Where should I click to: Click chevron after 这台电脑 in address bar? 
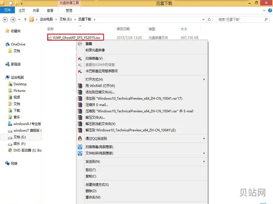pos(56,19)
